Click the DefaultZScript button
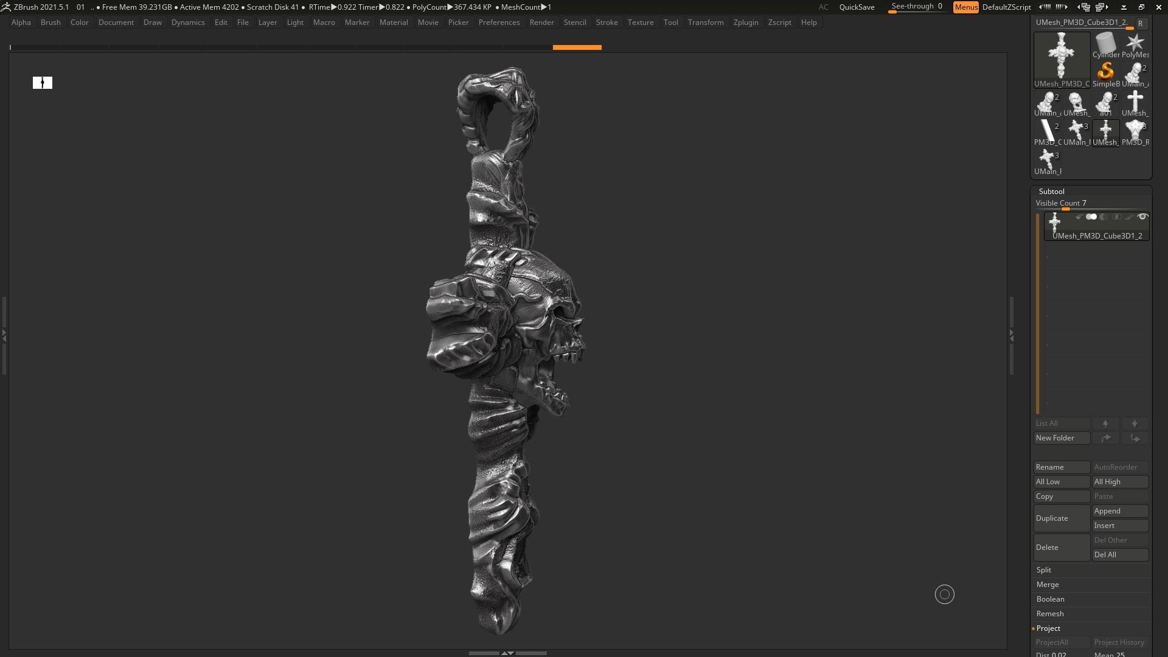Screen dimensions: 1168x657 click(1006, 7)
